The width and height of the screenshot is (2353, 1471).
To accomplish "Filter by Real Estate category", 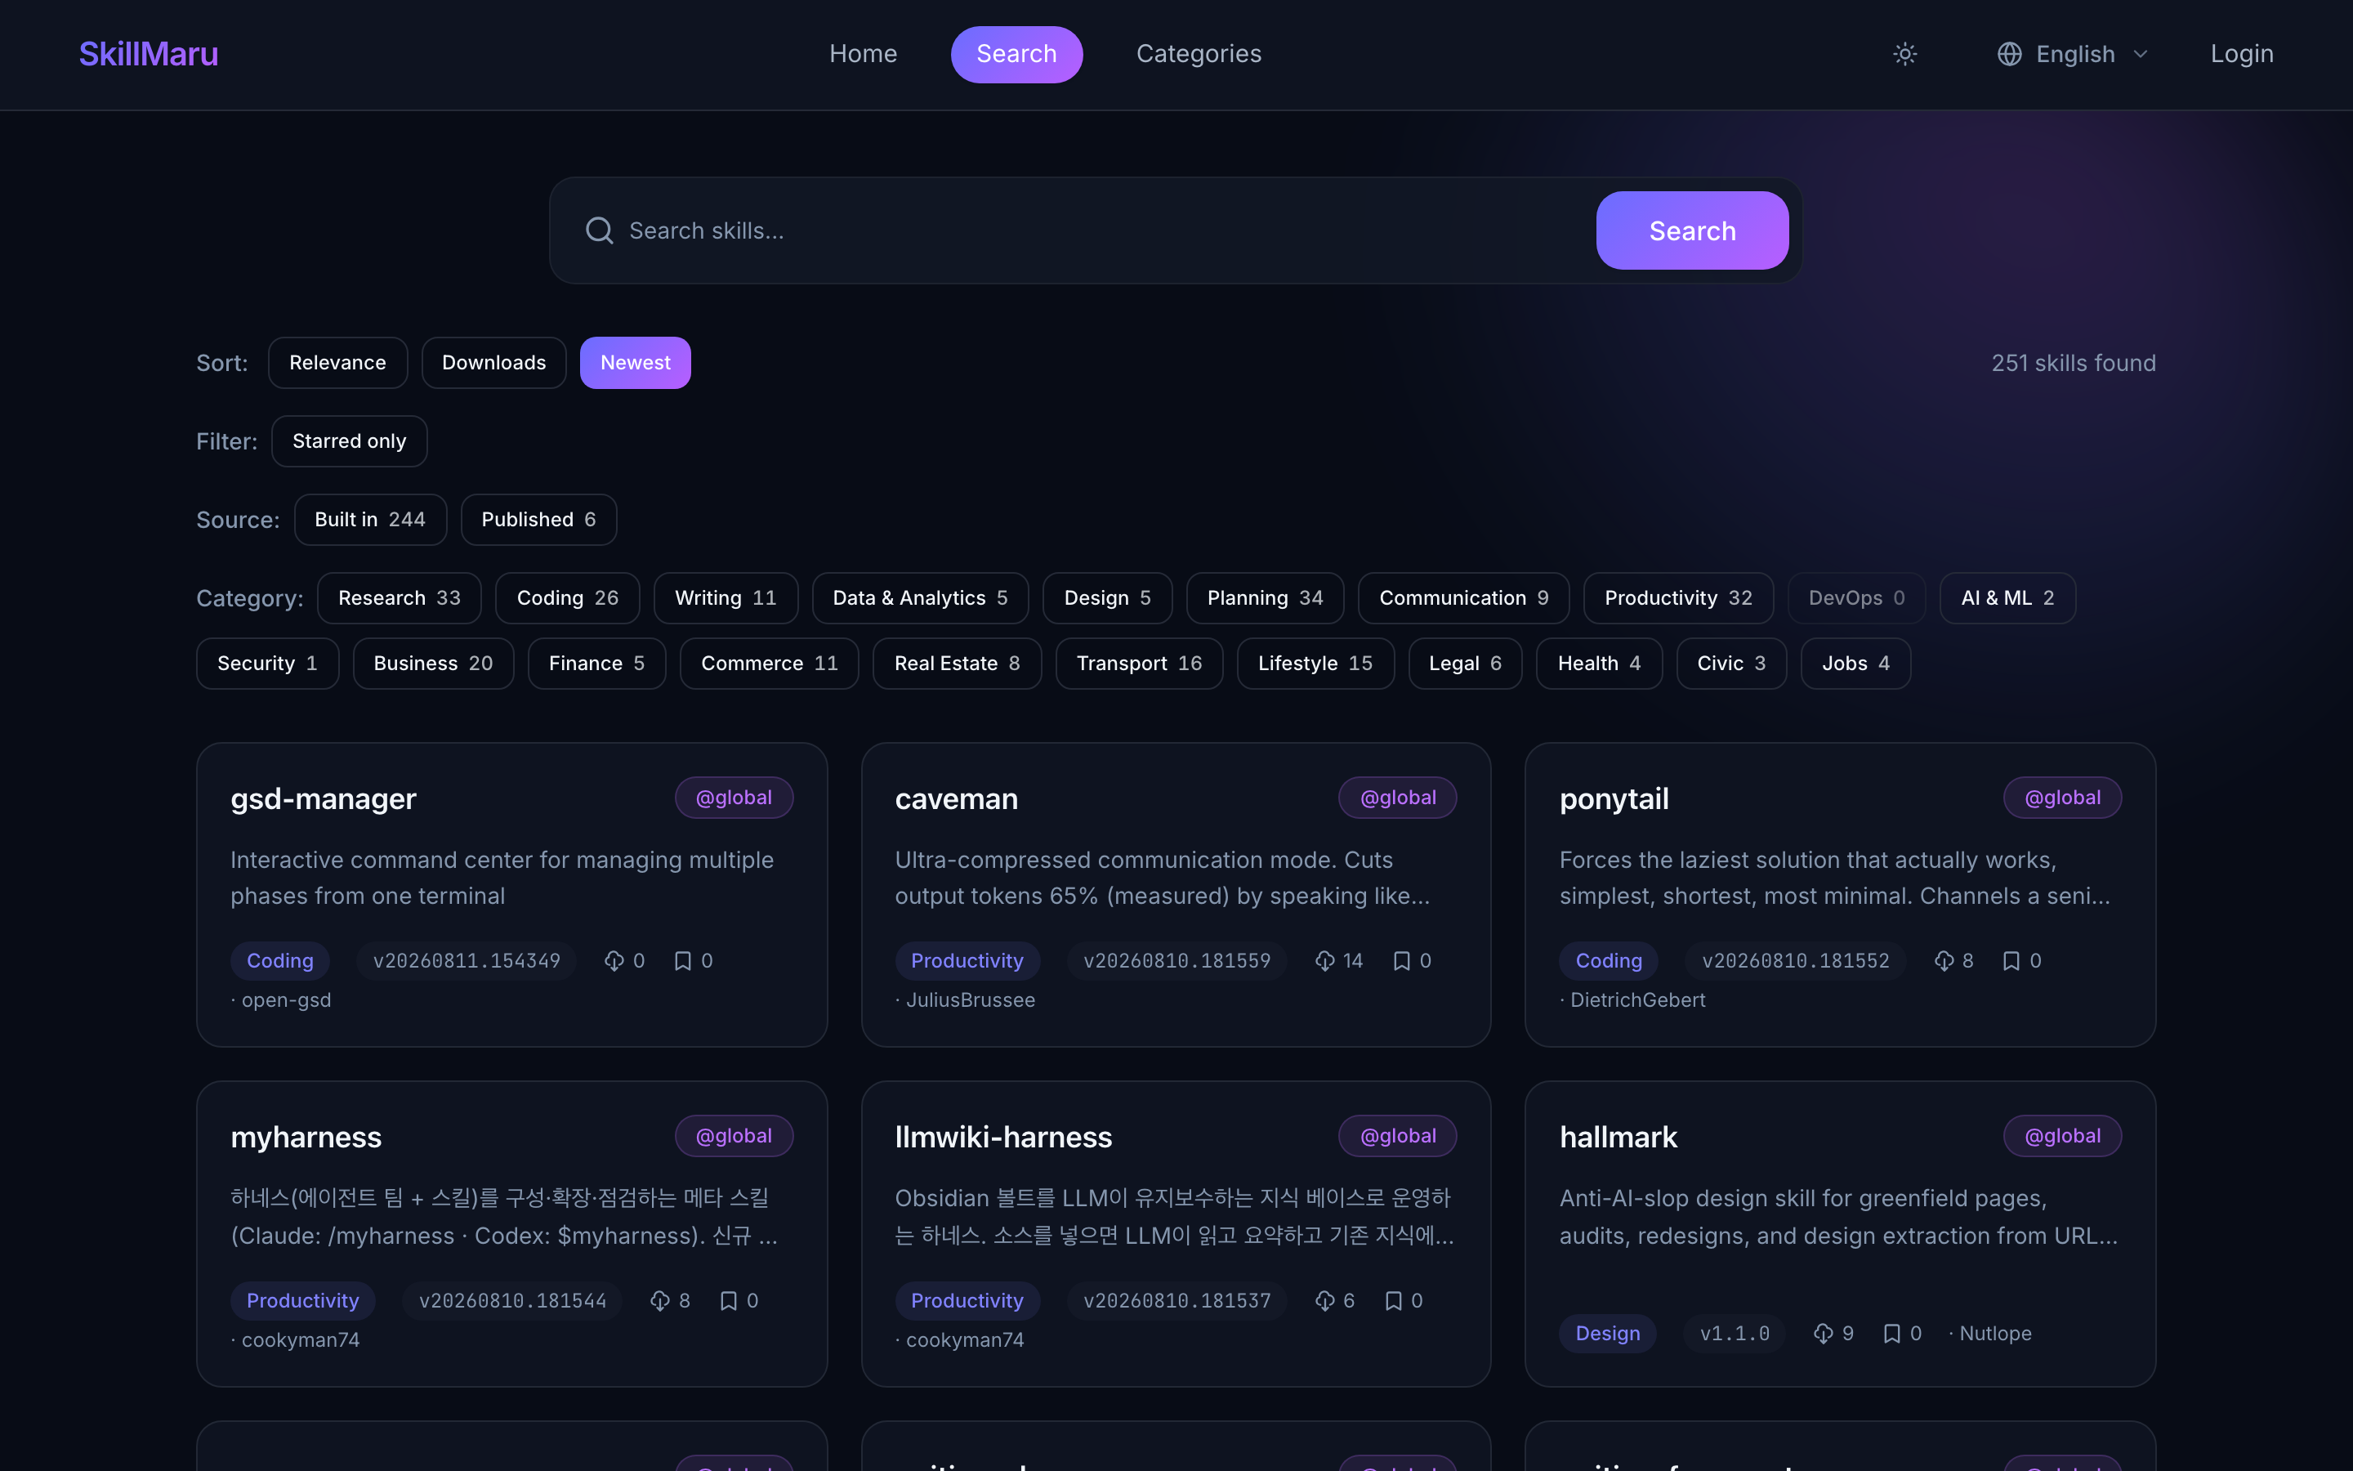I will (958, 664).
